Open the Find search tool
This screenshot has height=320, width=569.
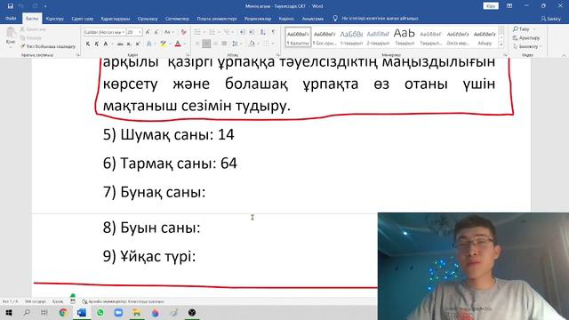tap(522, 29)
